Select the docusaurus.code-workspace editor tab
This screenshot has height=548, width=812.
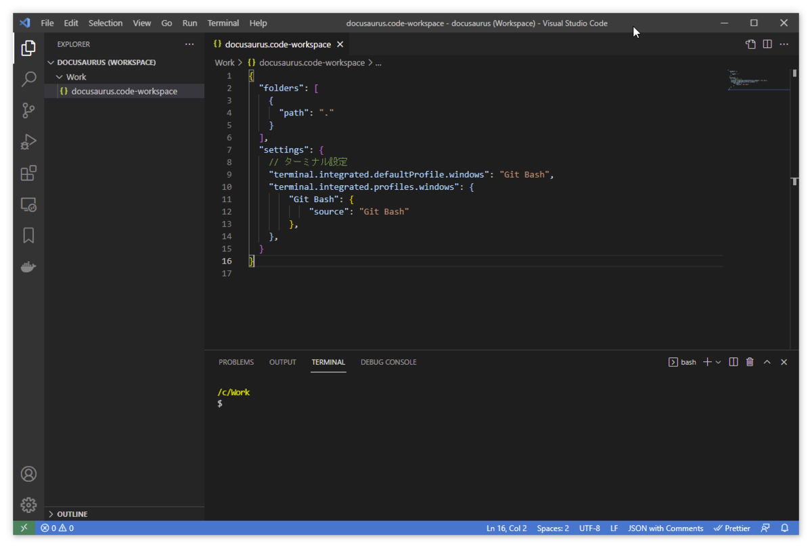(x=278, y=44)
